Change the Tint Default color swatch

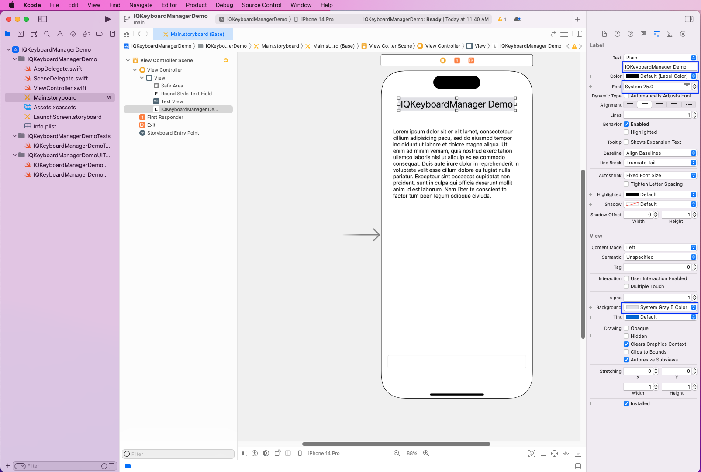[x=632, y=317]
